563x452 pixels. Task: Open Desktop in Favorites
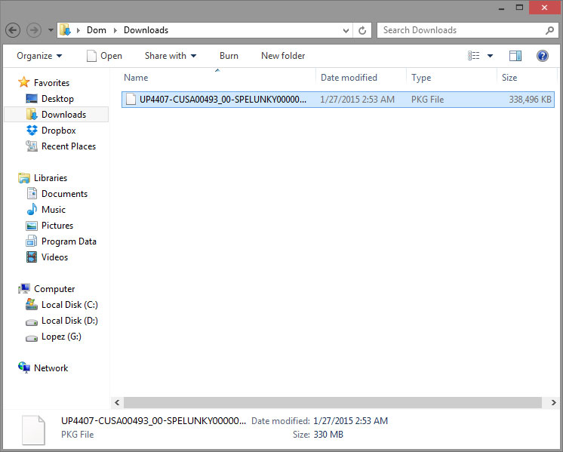coord(57,99)
